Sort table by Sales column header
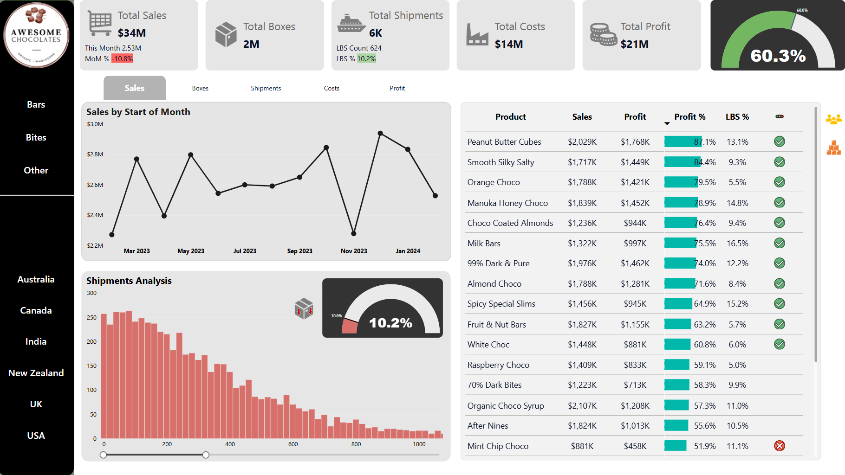This screenshot has width=845, height=475. pyautogui.click(x=582, y=117)
